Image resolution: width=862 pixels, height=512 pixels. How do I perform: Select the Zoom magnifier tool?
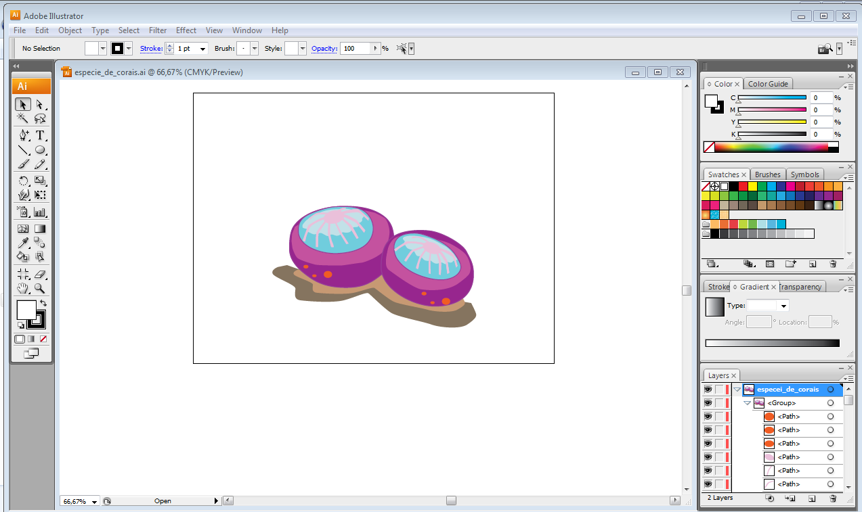tap(40, 288)
